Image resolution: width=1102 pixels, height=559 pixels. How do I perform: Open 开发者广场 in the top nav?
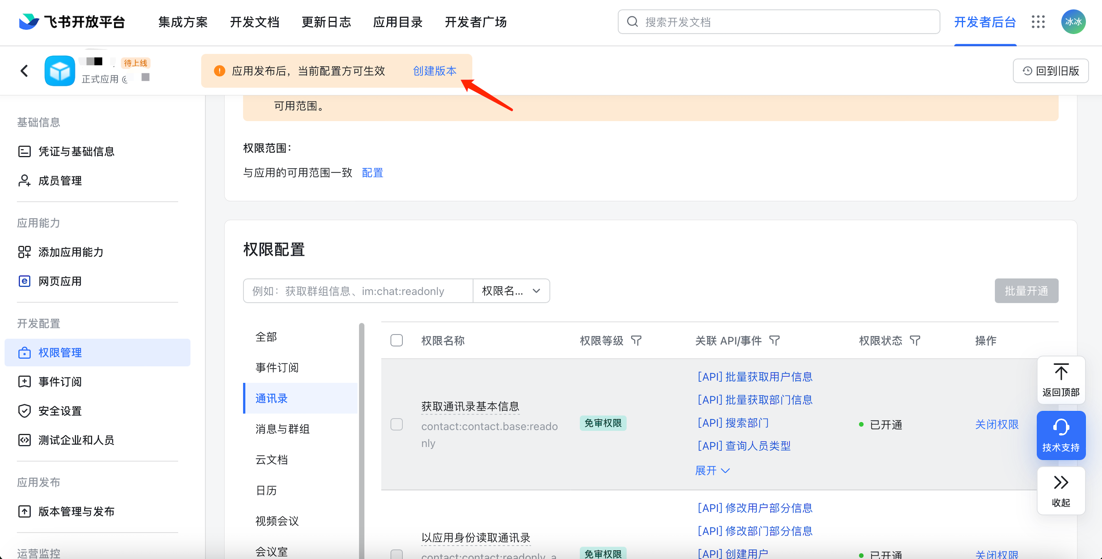click(x=476, y=22)
